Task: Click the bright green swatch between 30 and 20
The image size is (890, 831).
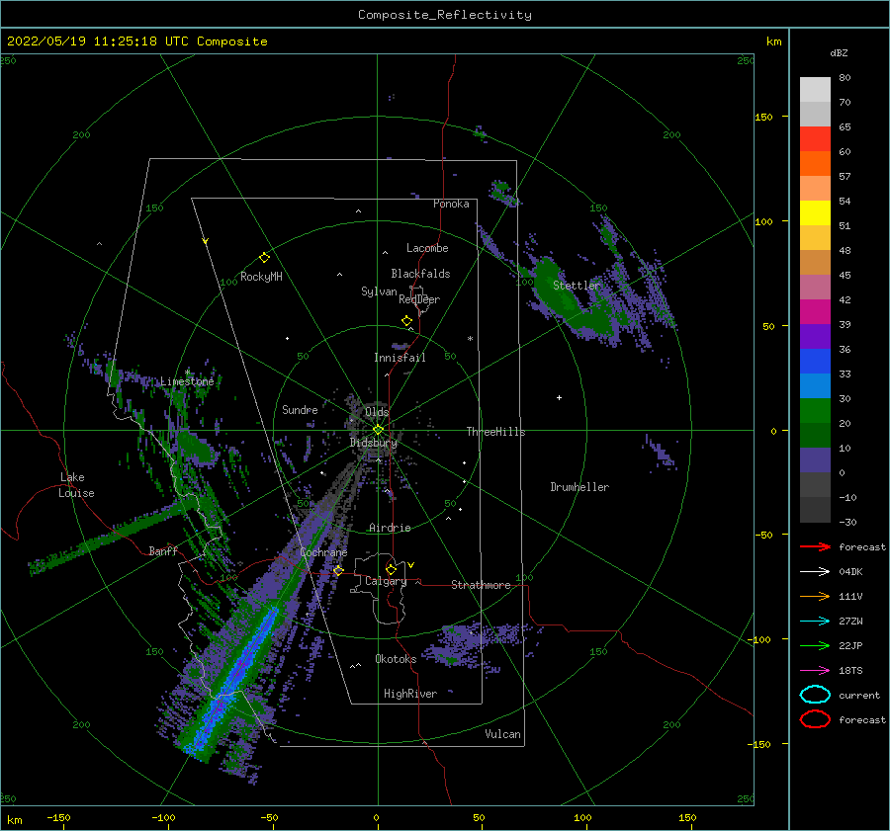Action: pyautogui.click(x=815, y=411)
